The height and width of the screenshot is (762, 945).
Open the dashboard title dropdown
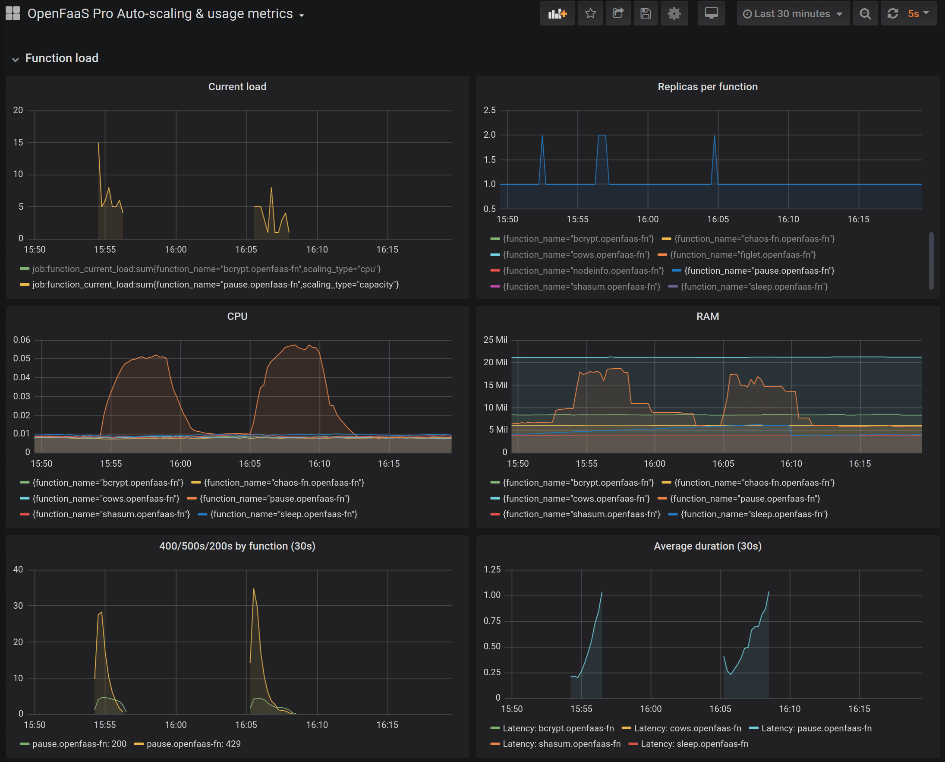coord(166,14)
